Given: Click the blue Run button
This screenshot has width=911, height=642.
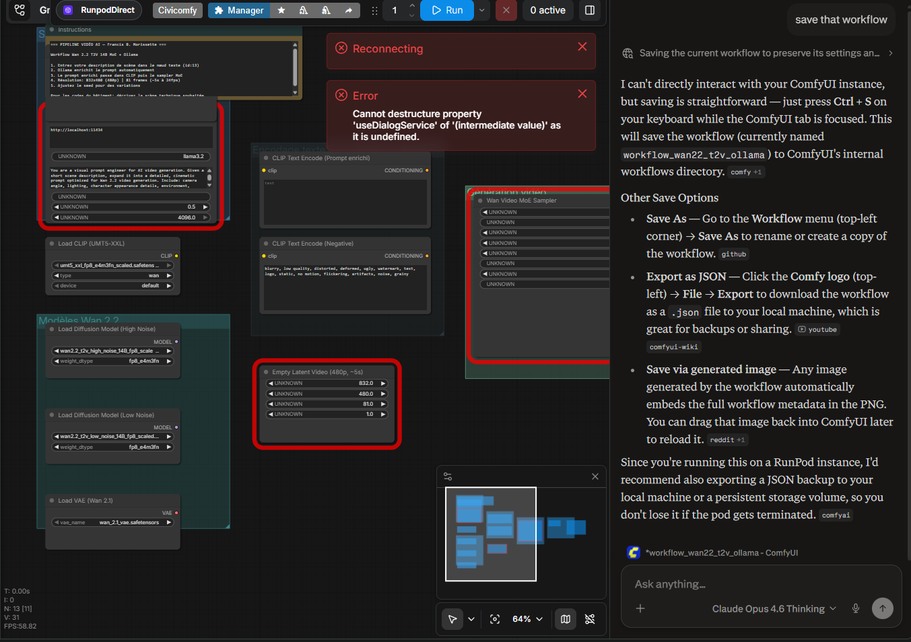Looking at the screenshot, I should pyautogui.click(x=447, y=10).
